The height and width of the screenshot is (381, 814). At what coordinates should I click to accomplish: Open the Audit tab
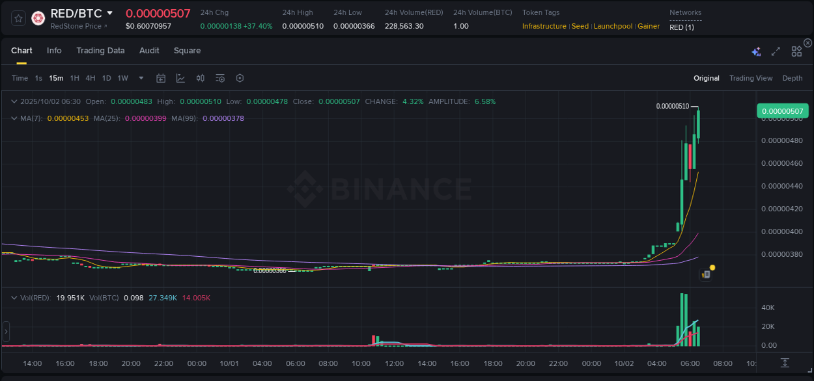[149, 51]
